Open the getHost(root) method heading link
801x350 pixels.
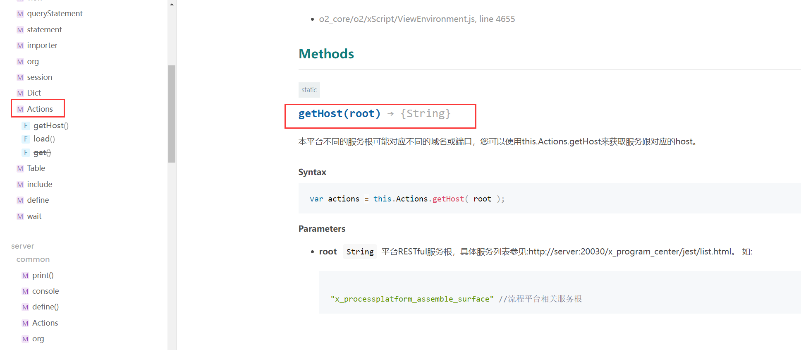pyautogui.click(x=339, y=114)
